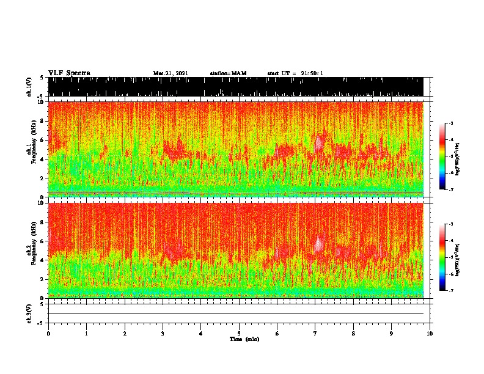Click the ch.1 color scale bar
484x374 pixels.
pos(442,156)
